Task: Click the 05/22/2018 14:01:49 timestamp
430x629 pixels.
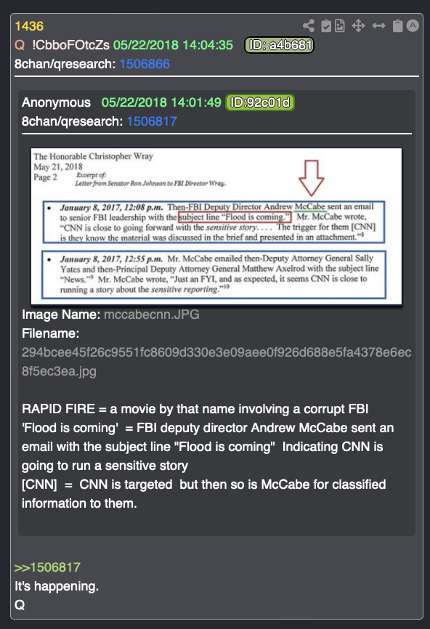Action: [x=161, y=102]
